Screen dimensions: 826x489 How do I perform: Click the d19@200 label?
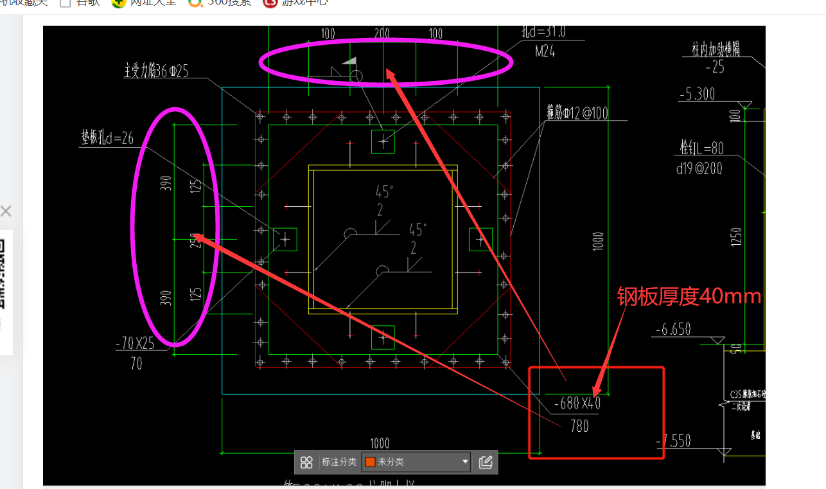pyautogui.click(x=699, y=169)
